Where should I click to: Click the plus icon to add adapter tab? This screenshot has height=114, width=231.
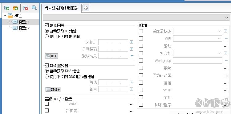tap(86, 8)
